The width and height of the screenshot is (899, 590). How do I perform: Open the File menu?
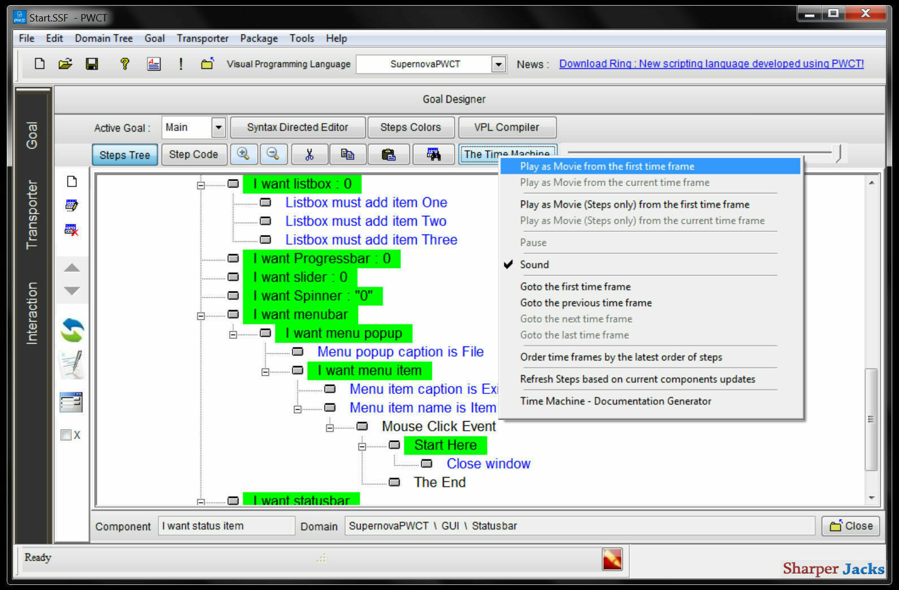(x=27, y=38)
